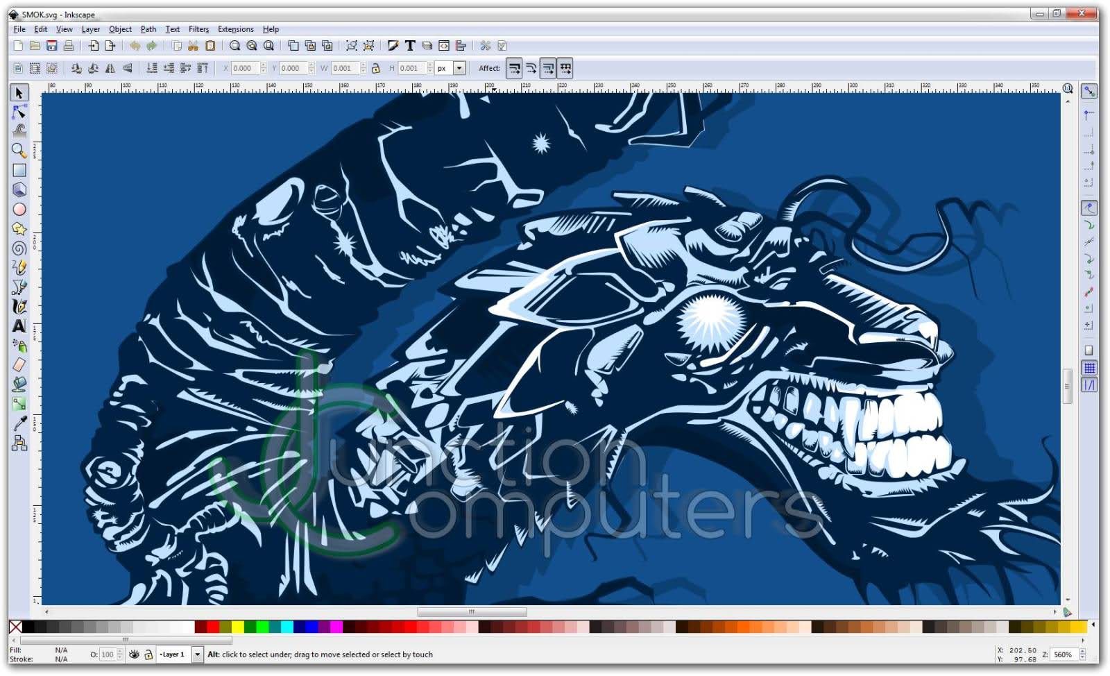
Task: Click Zoom to fit drawing icon
Action: click(251, 46)
